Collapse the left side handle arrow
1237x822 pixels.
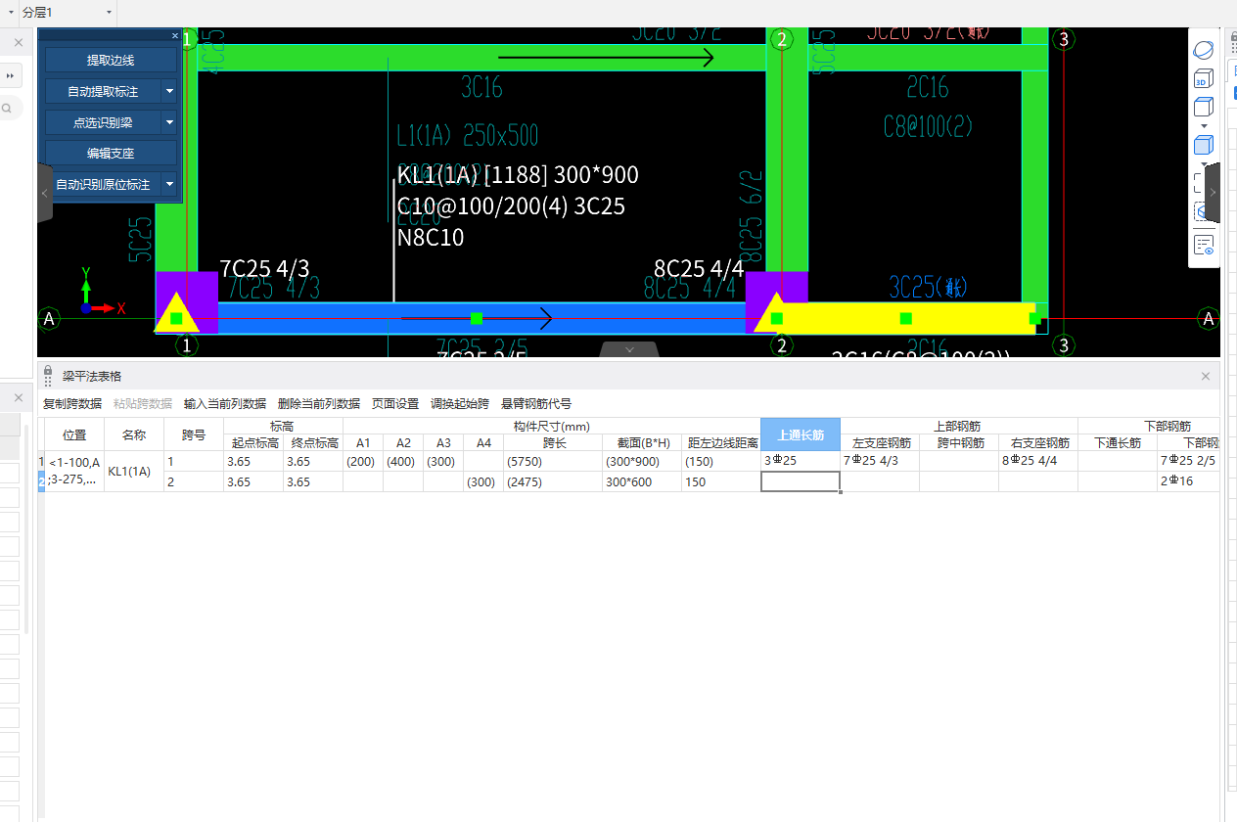(x=45, y=194)
